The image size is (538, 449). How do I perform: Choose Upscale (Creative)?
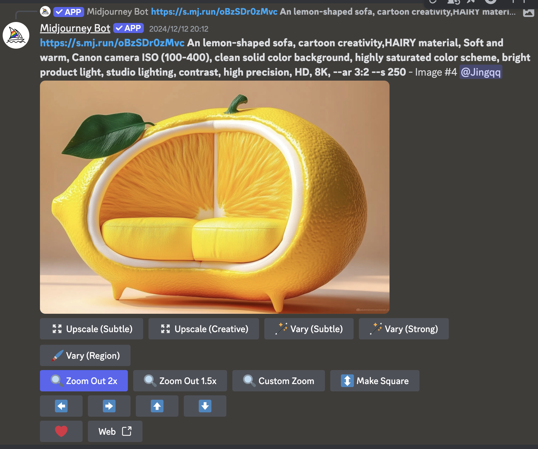click(x=204, y=329)
